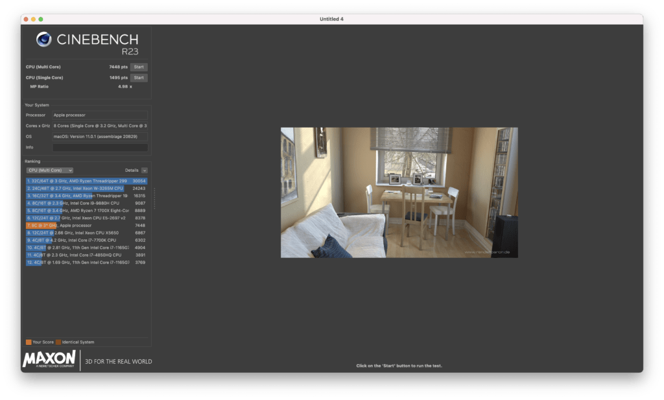Click the Cinebench logo icon
Screen dimensions: 664x400
click(43, 40)
